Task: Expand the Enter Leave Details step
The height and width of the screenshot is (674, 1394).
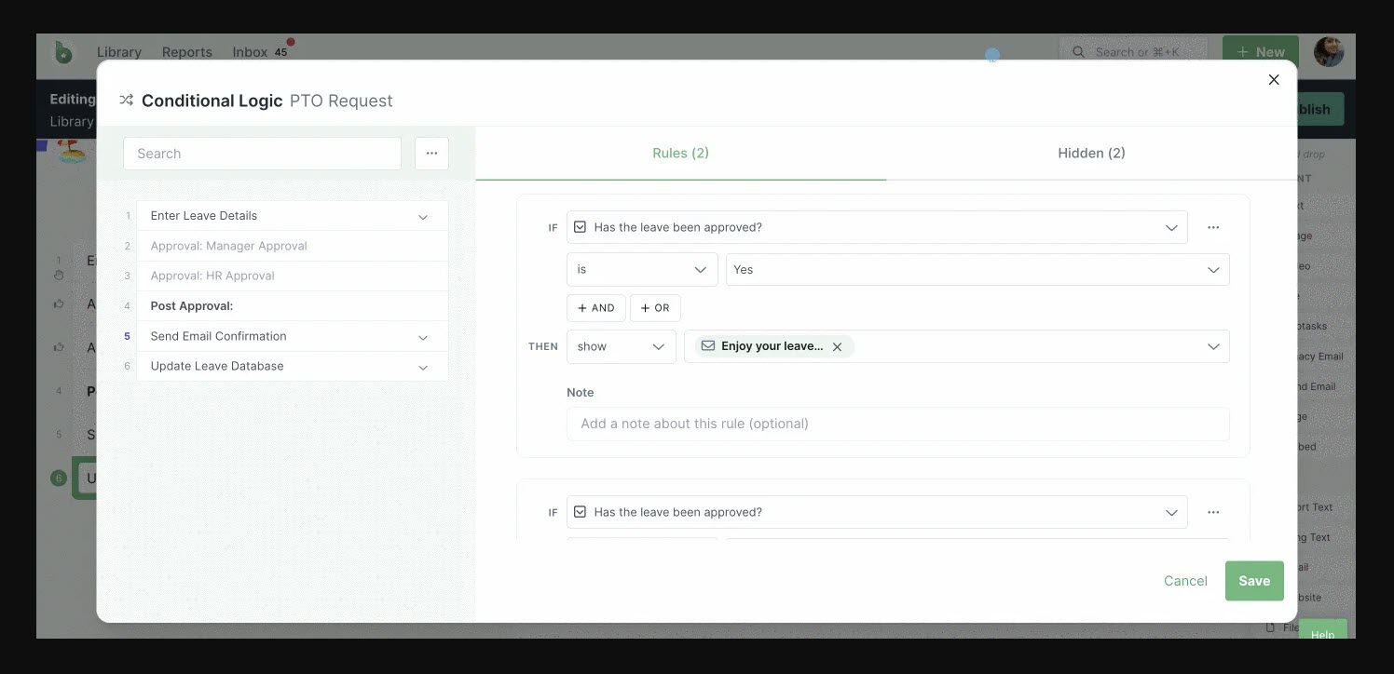Action: click(x=423, y=215)
